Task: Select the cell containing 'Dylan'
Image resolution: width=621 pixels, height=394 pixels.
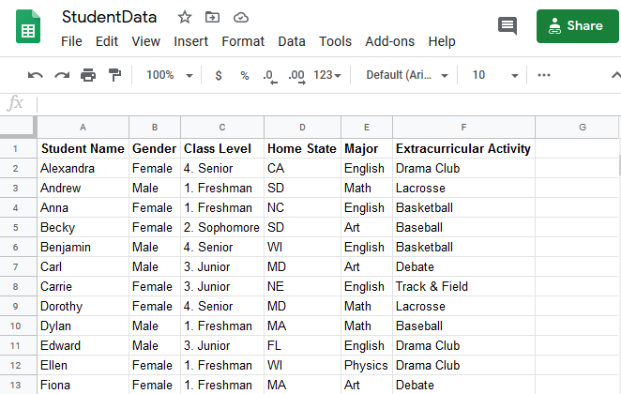Action: coord(83,326)
